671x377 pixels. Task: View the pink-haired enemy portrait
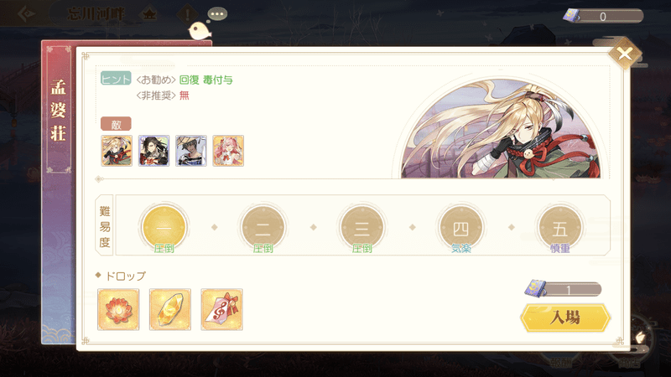(x=228, y=151)
